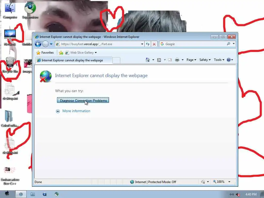This screenshot has width=264, height=198.
Task: Select the ColorForBa... folder icon
Action: coord(10,119)
